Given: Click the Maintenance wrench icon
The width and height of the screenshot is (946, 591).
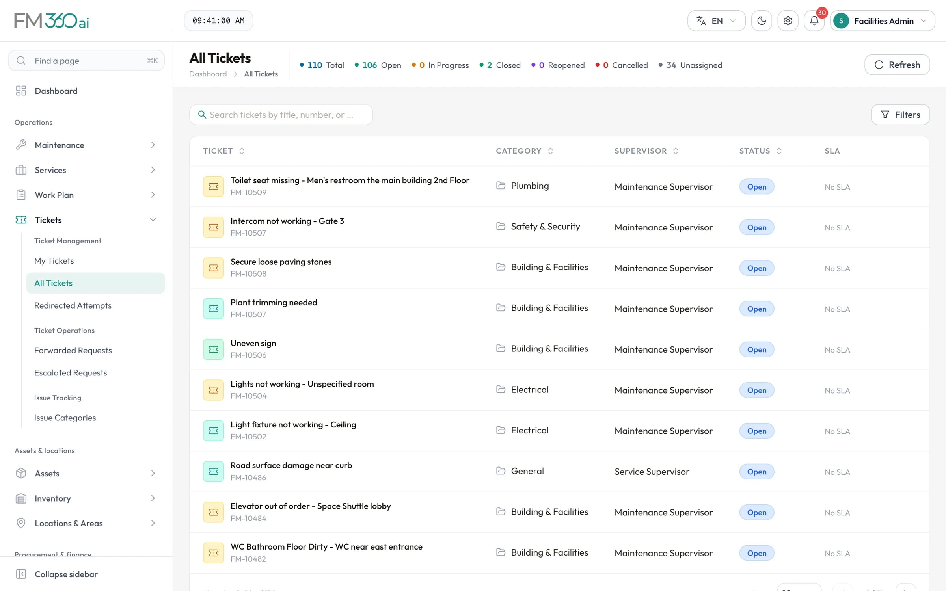Looking at the screenshot, I should click(21, 145).
